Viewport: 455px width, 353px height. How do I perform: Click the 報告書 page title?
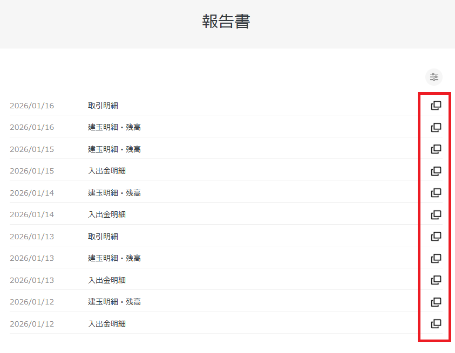pos(227,21)
